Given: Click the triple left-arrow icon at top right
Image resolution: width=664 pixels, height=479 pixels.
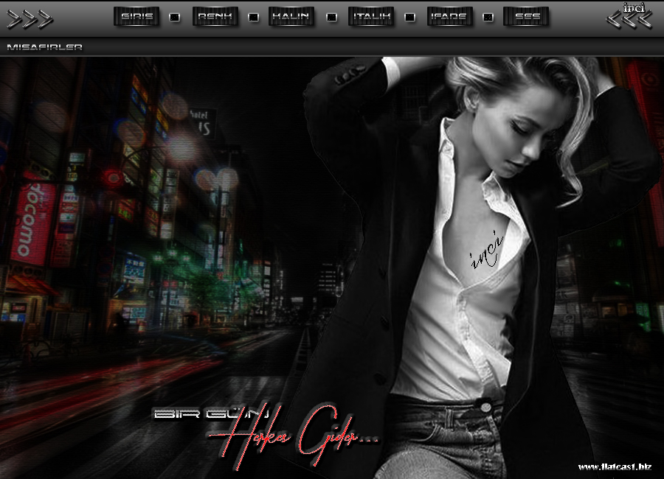Looking at the screenshot, I should (629, 21).
